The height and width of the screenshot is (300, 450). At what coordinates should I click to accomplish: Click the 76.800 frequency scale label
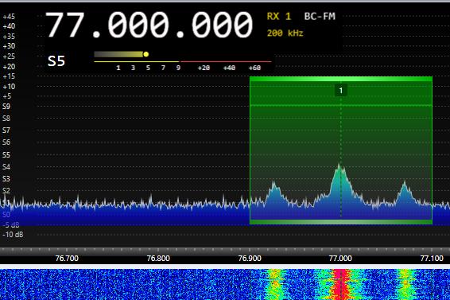pyautogui.click(x=158, y=258)
